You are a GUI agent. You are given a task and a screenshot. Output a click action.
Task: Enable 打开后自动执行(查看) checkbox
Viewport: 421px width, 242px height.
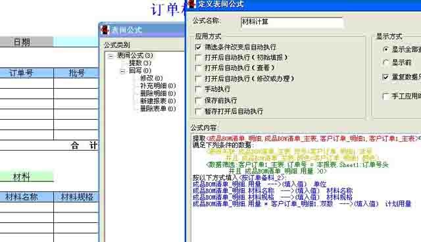pos(198,68)
